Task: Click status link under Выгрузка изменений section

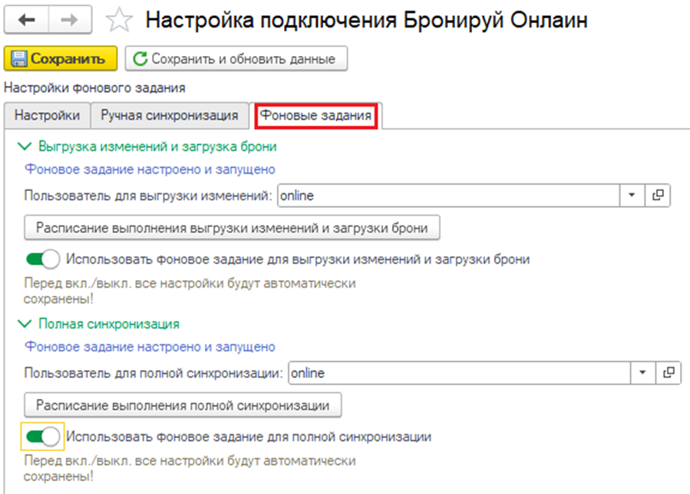Action: [150, 170]
